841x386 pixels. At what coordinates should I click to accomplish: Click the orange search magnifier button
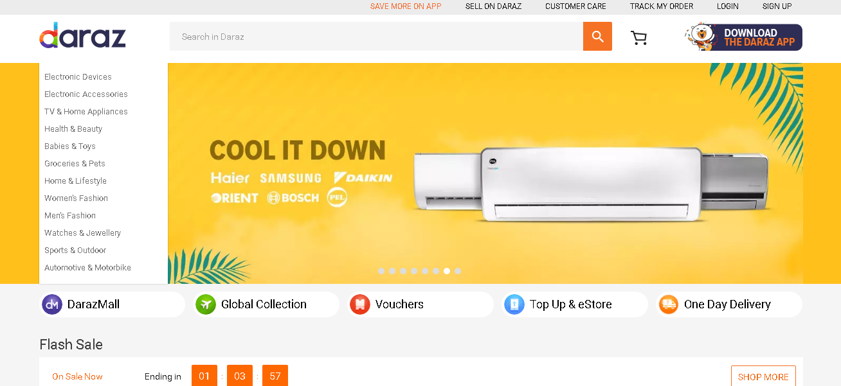(597, 37)
